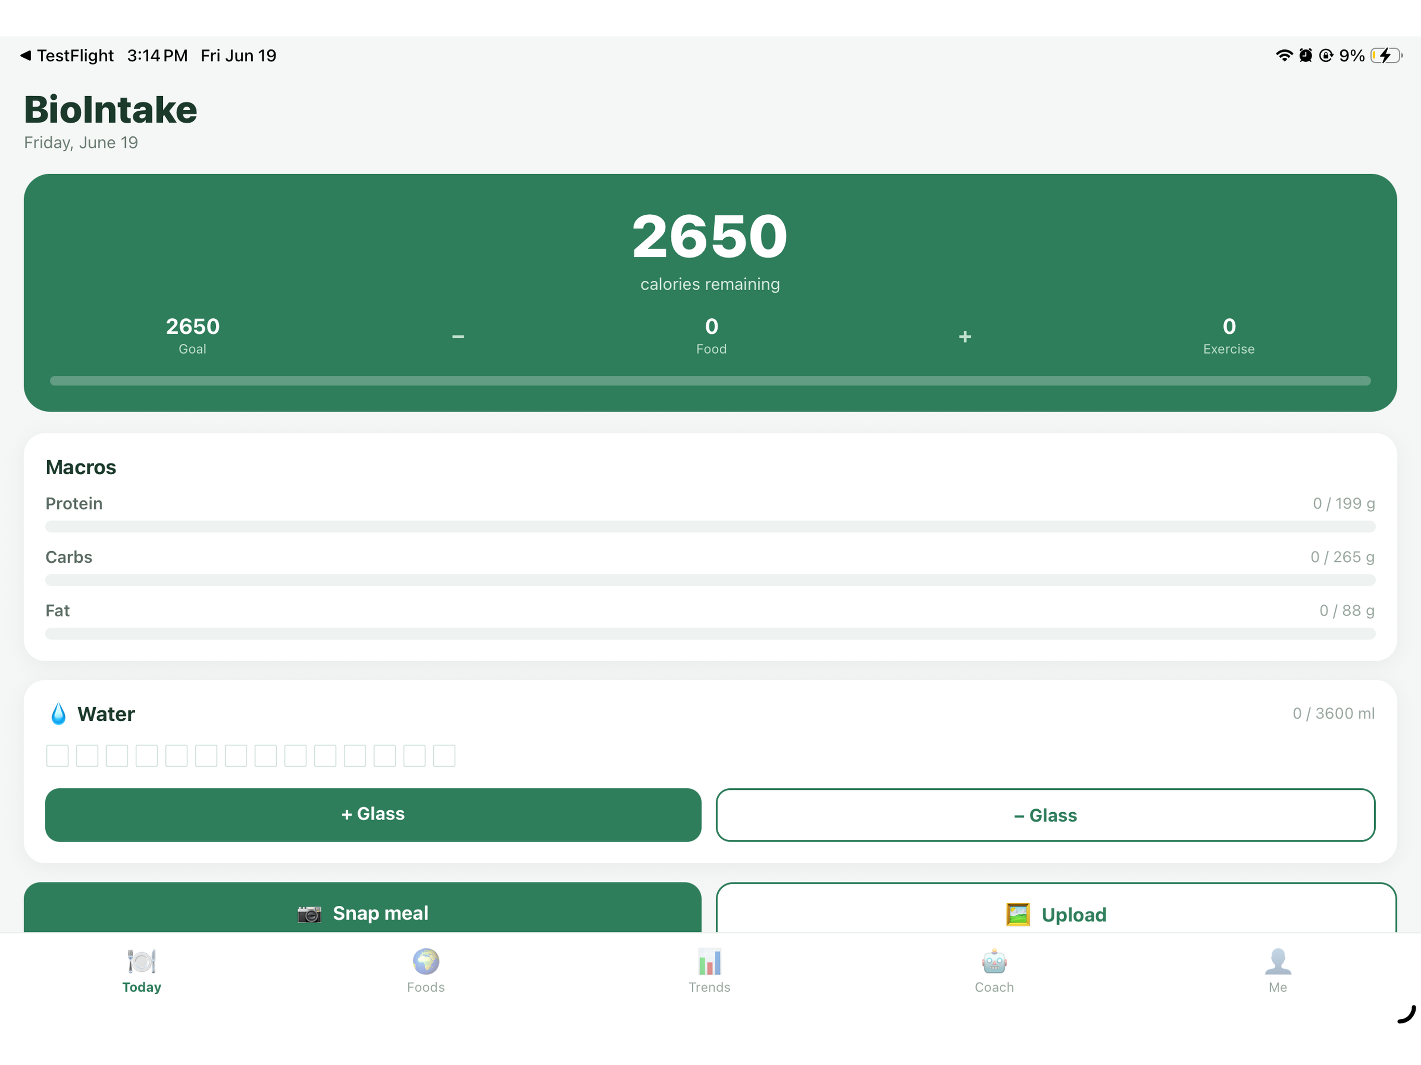Check the seventh water glass box

(236, 756)
